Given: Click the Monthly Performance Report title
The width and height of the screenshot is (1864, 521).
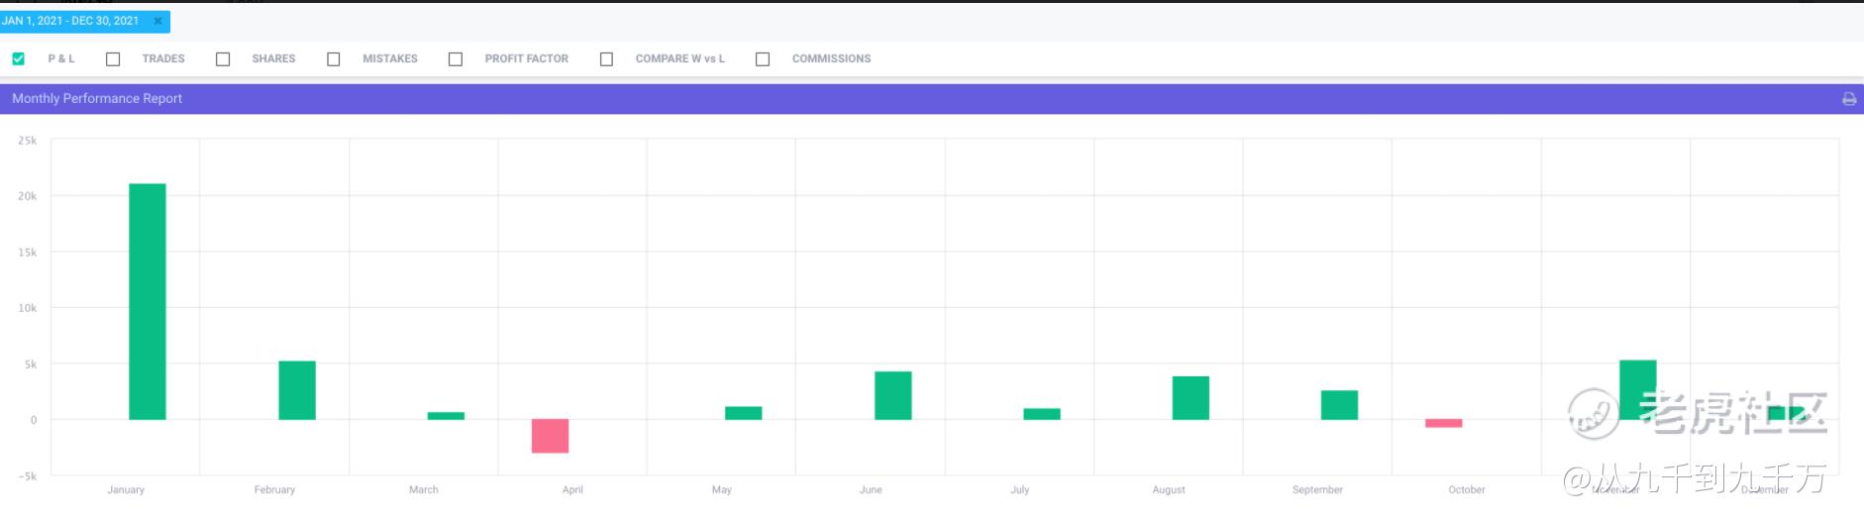Looking at the screenshot, I should click(97, 98).
